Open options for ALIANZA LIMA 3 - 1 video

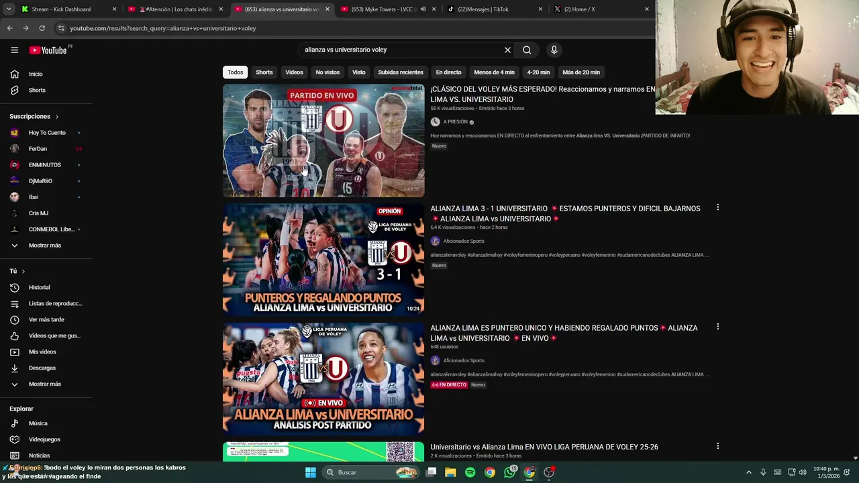pos(717,207)
